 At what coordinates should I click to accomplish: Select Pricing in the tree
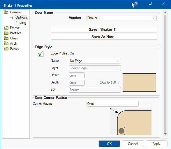tap(21, 23)
